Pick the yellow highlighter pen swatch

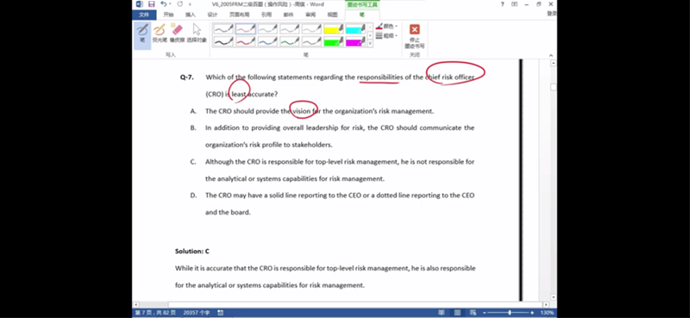pyautogui.click(x=333, y=29)
